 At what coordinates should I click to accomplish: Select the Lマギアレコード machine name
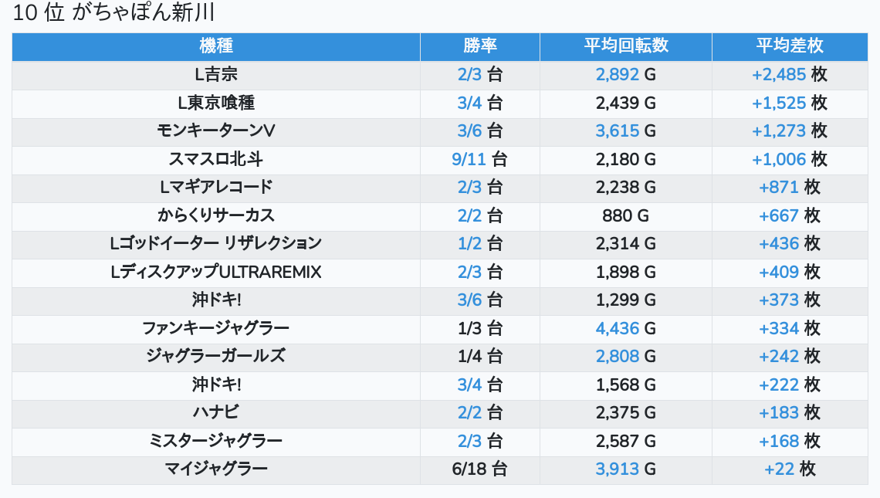(x=216, y=188)
